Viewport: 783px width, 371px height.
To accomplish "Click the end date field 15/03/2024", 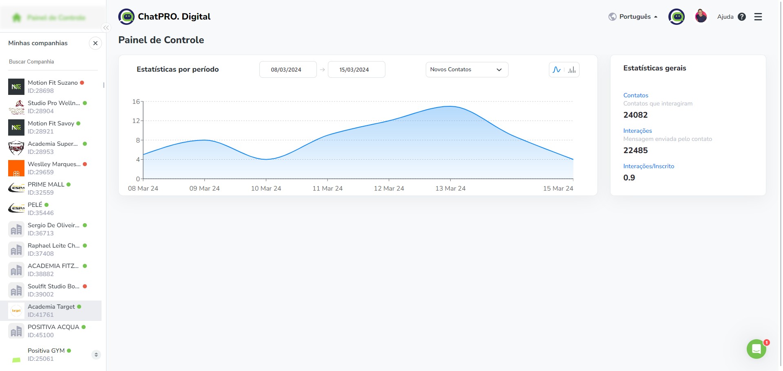I will coord(356,70).
